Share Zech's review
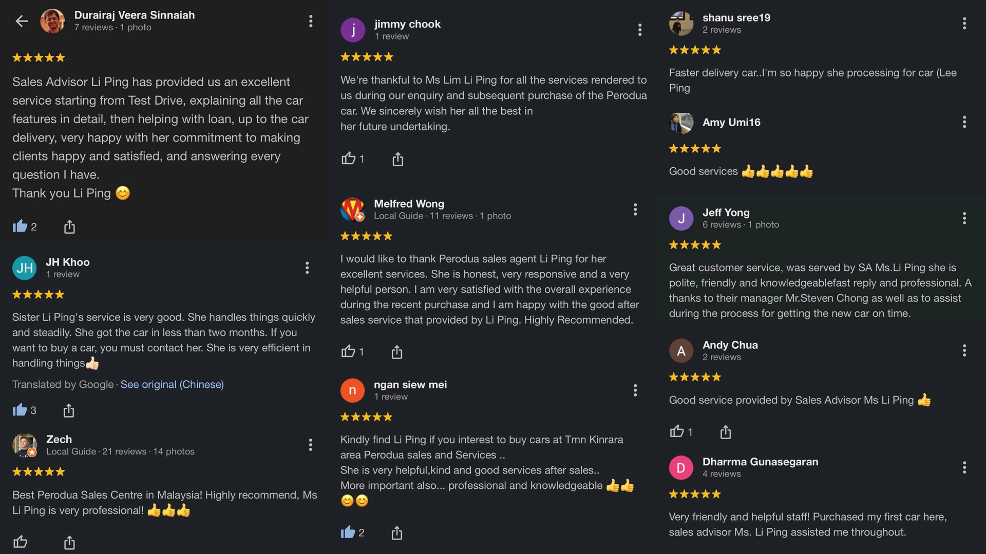 point(69,542)
